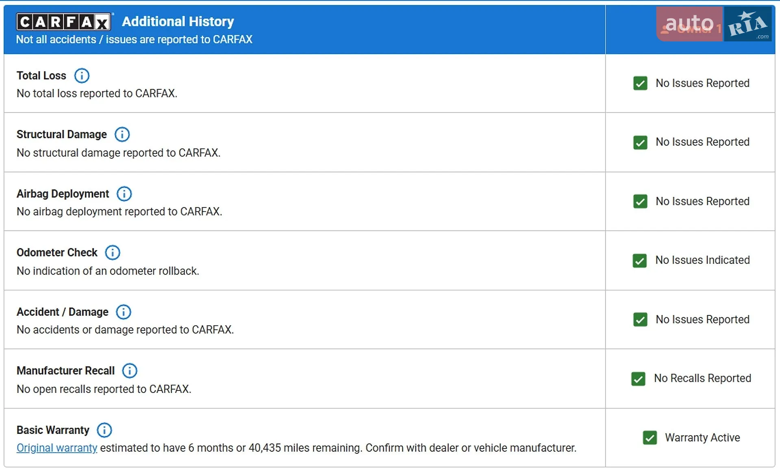Click the green check in the Total Loss row
780x470 pixels.
[x=640, y=83]
